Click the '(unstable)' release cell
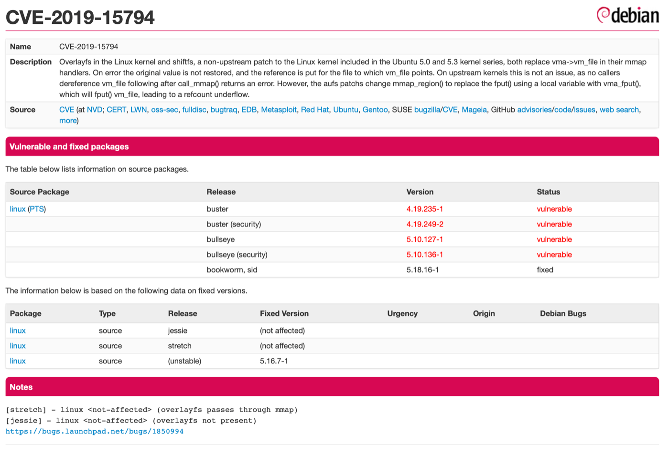This screenshot has height=453, width=669. pyautogui.click(x=184, y=361)
